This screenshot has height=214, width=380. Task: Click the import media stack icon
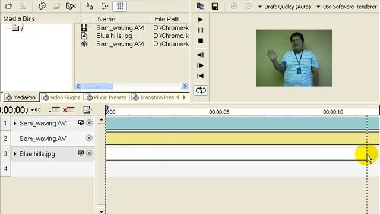(42, 6)
